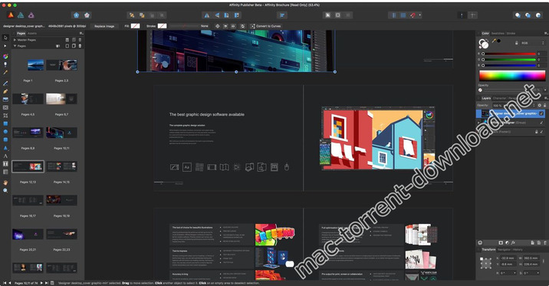Click the snapping magnet icon
Viewport: 549px width, 286px height.
click(x=413, y=15)
